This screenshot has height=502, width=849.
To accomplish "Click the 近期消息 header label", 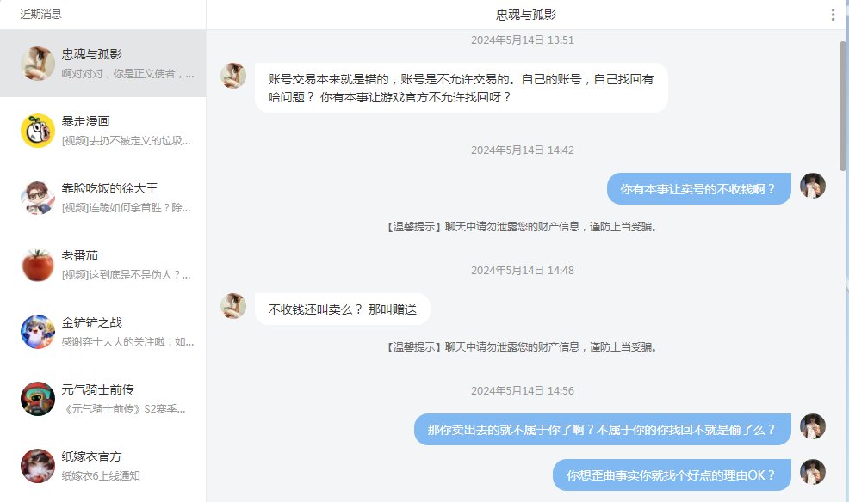I will (x=41, y=15).
